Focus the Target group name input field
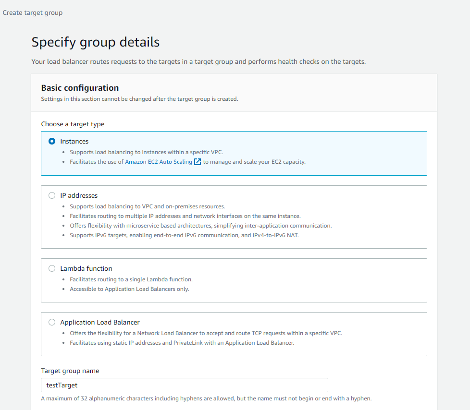Viewport: 470px width, 410px height. pyautogui.click(x=185, y=385)
